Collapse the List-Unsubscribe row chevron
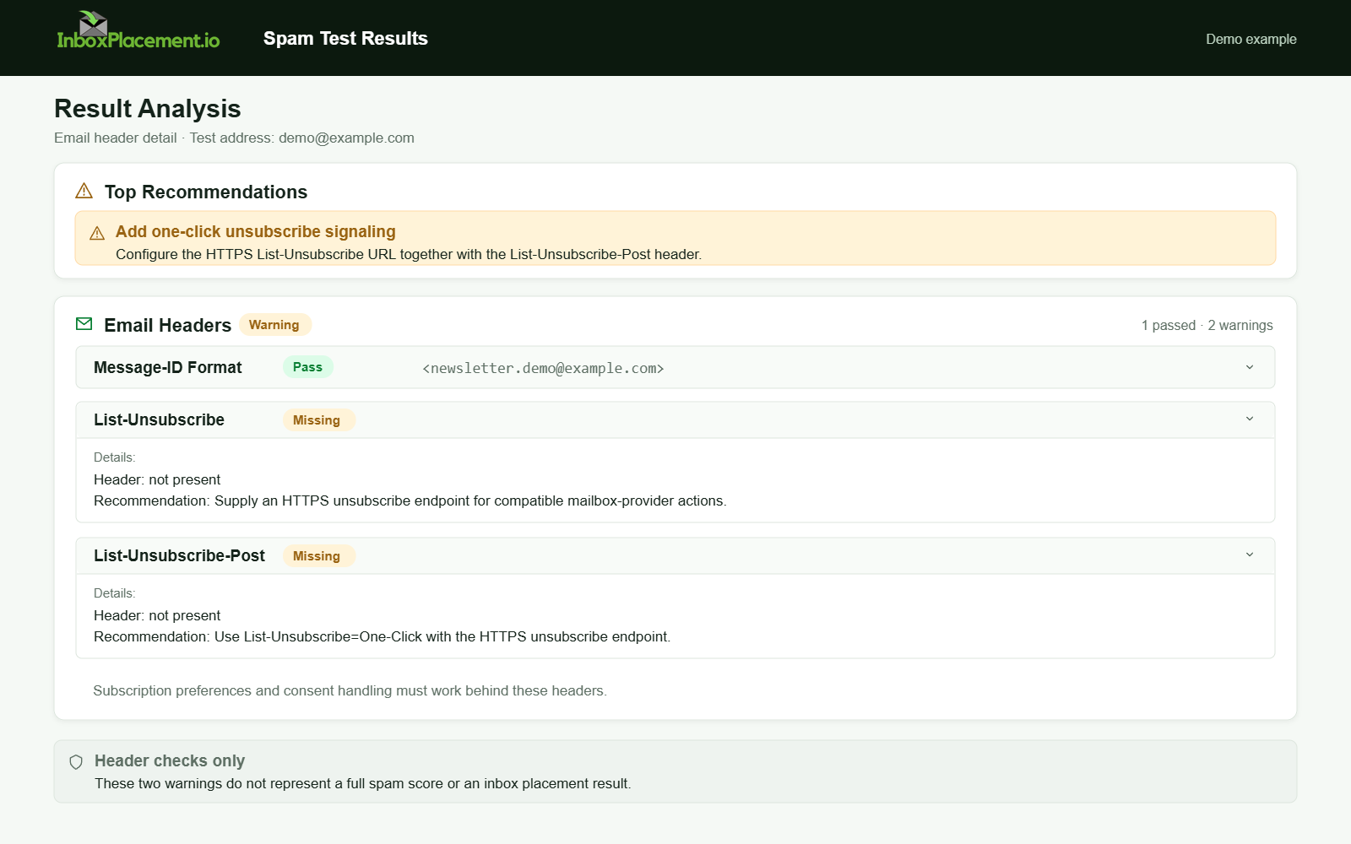The width and height of the screenshot is (1351, 844). 1250,419
